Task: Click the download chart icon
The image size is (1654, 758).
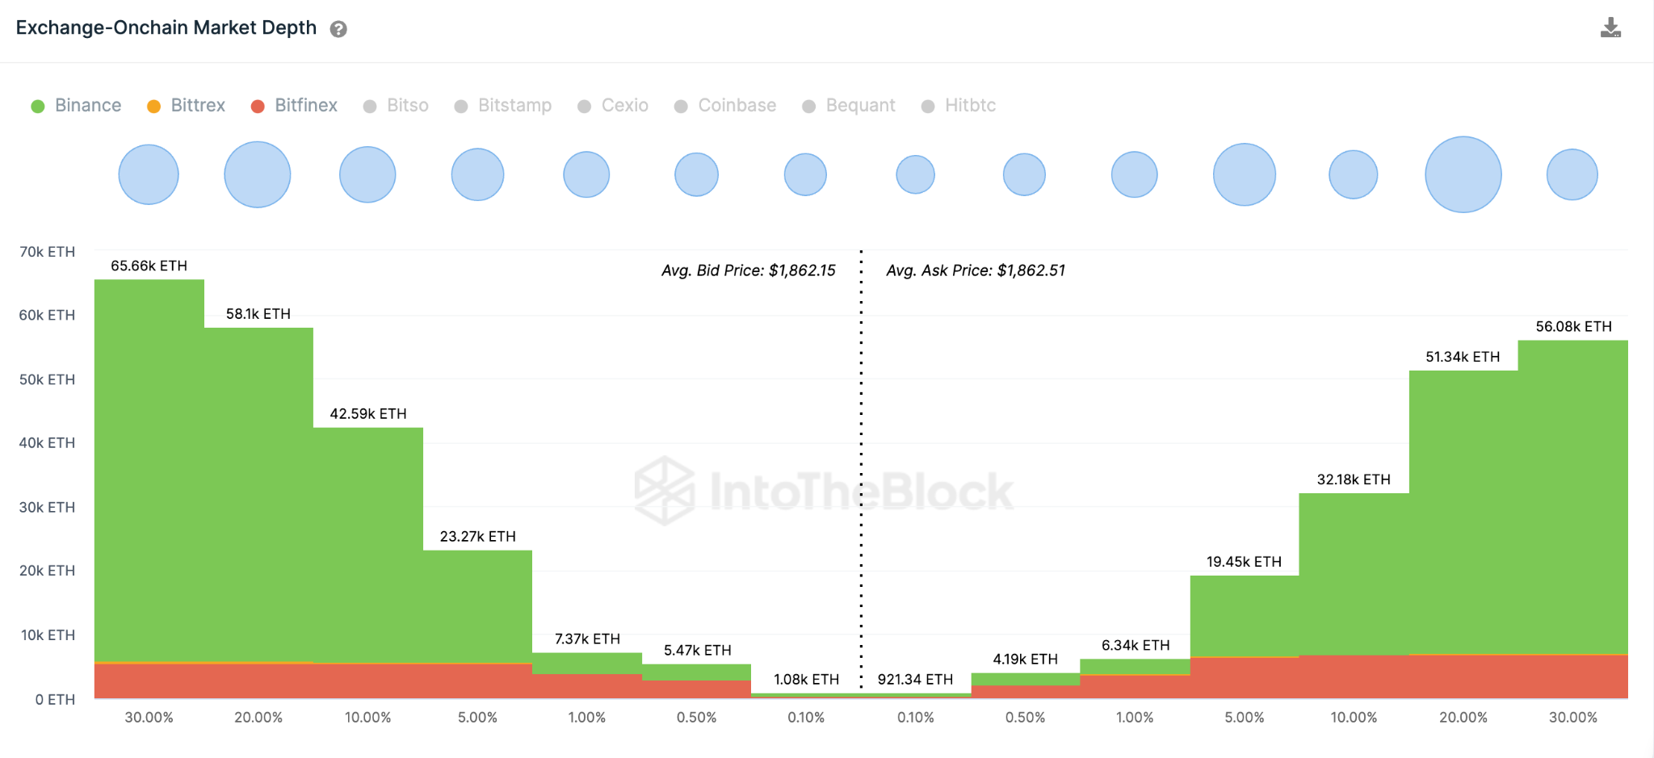Action: click(x=1610, y=27)
